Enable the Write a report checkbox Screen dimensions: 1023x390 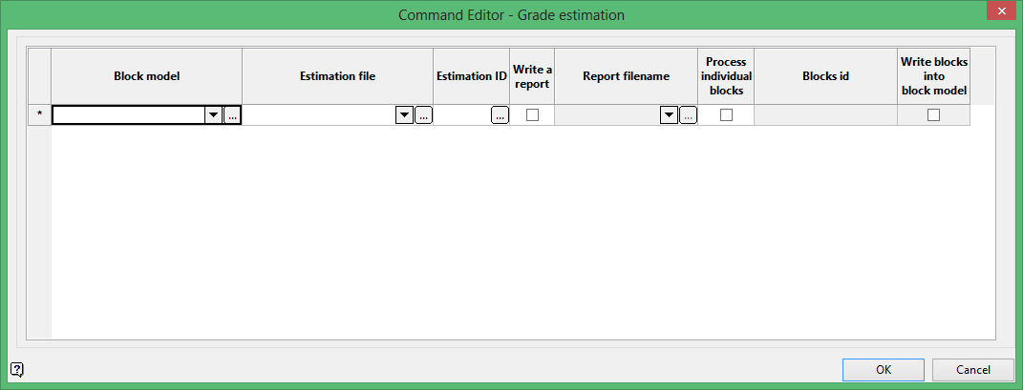(x=532, y=115)
